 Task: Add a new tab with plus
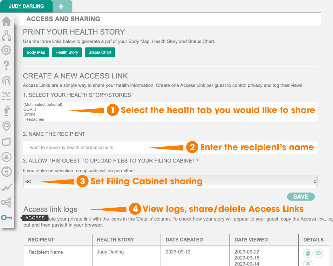(61, 7)
